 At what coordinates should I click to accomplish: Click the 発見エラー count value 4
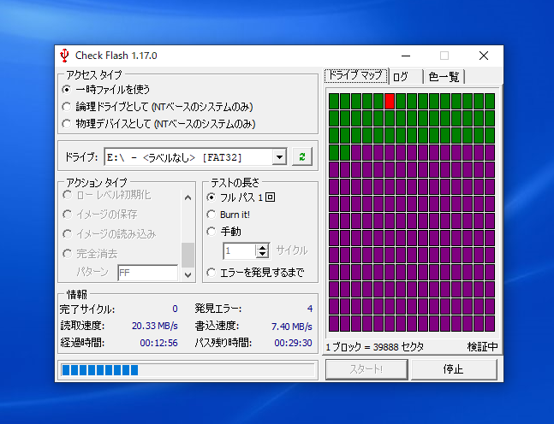pyautogui.click(x=310, y=309)
